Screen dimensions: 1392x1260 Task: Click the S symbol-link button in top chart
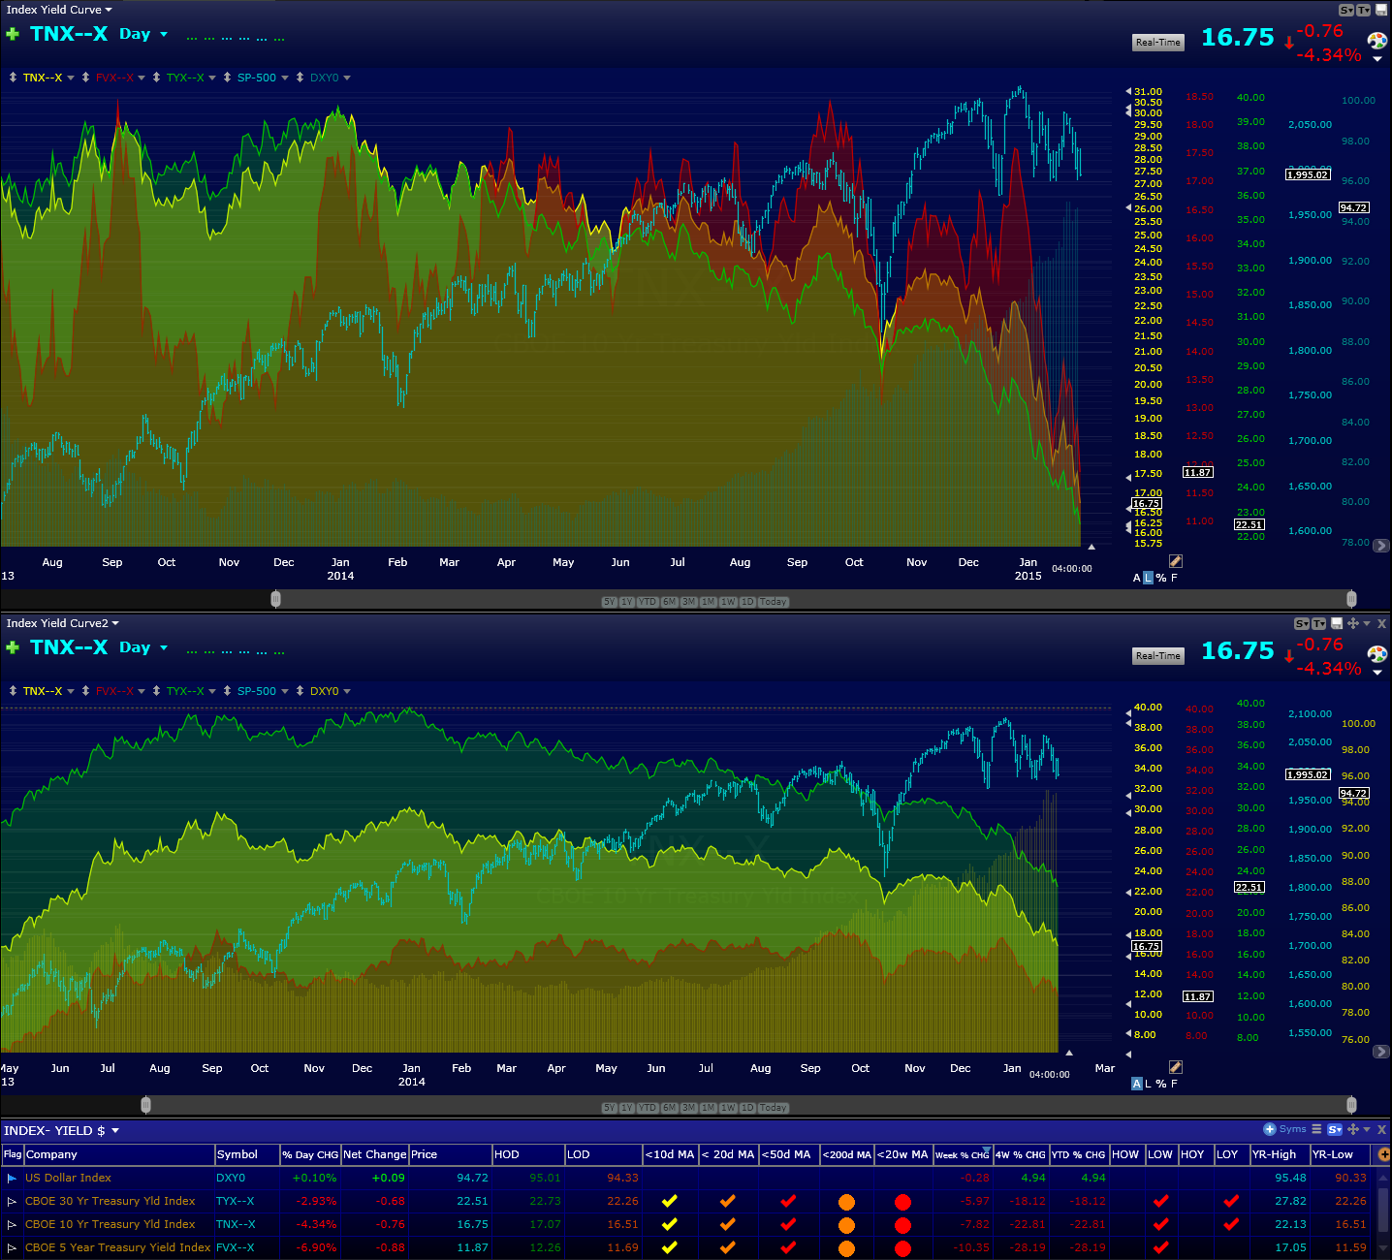[x=1346, y=10]
